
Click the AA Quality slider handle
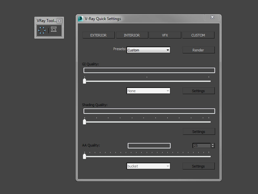84,156
